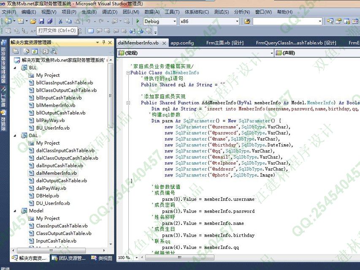Open Solution Explorer window position dropdown arrow
The image size is (360, 270).
tap(97, 43)
